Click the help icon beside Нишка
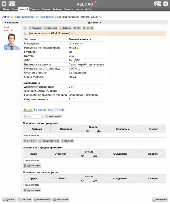 (x=27, y=9)
